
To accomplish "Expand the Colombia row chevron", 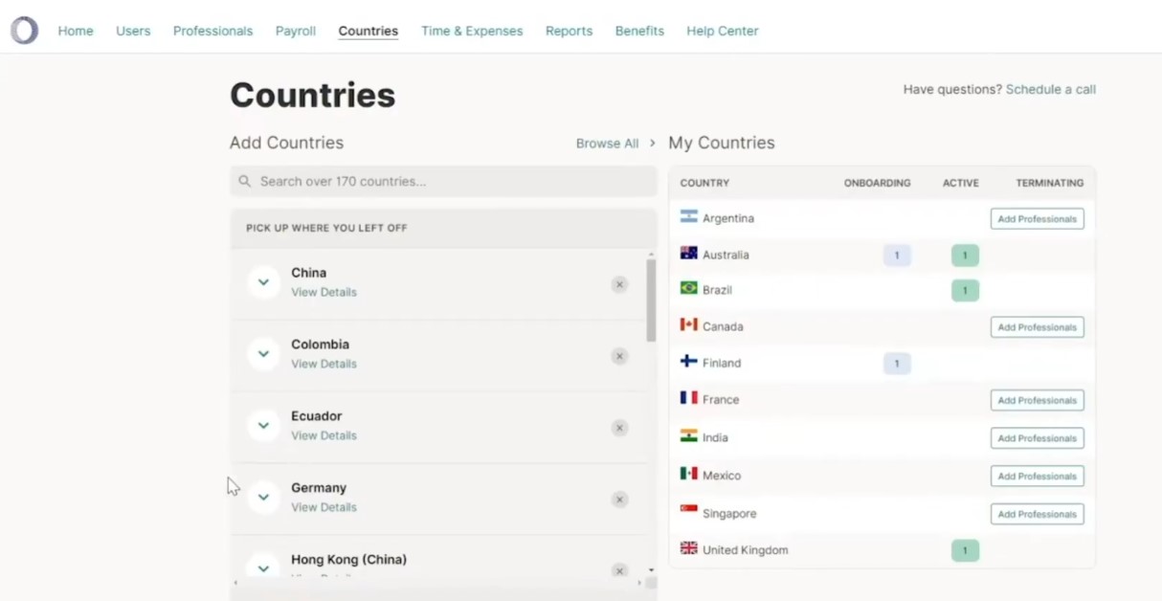I will point(263,354).
